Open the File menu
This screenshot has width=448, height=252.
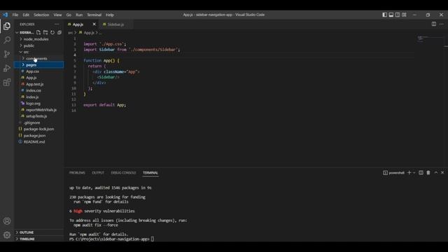tap(15, 15)
